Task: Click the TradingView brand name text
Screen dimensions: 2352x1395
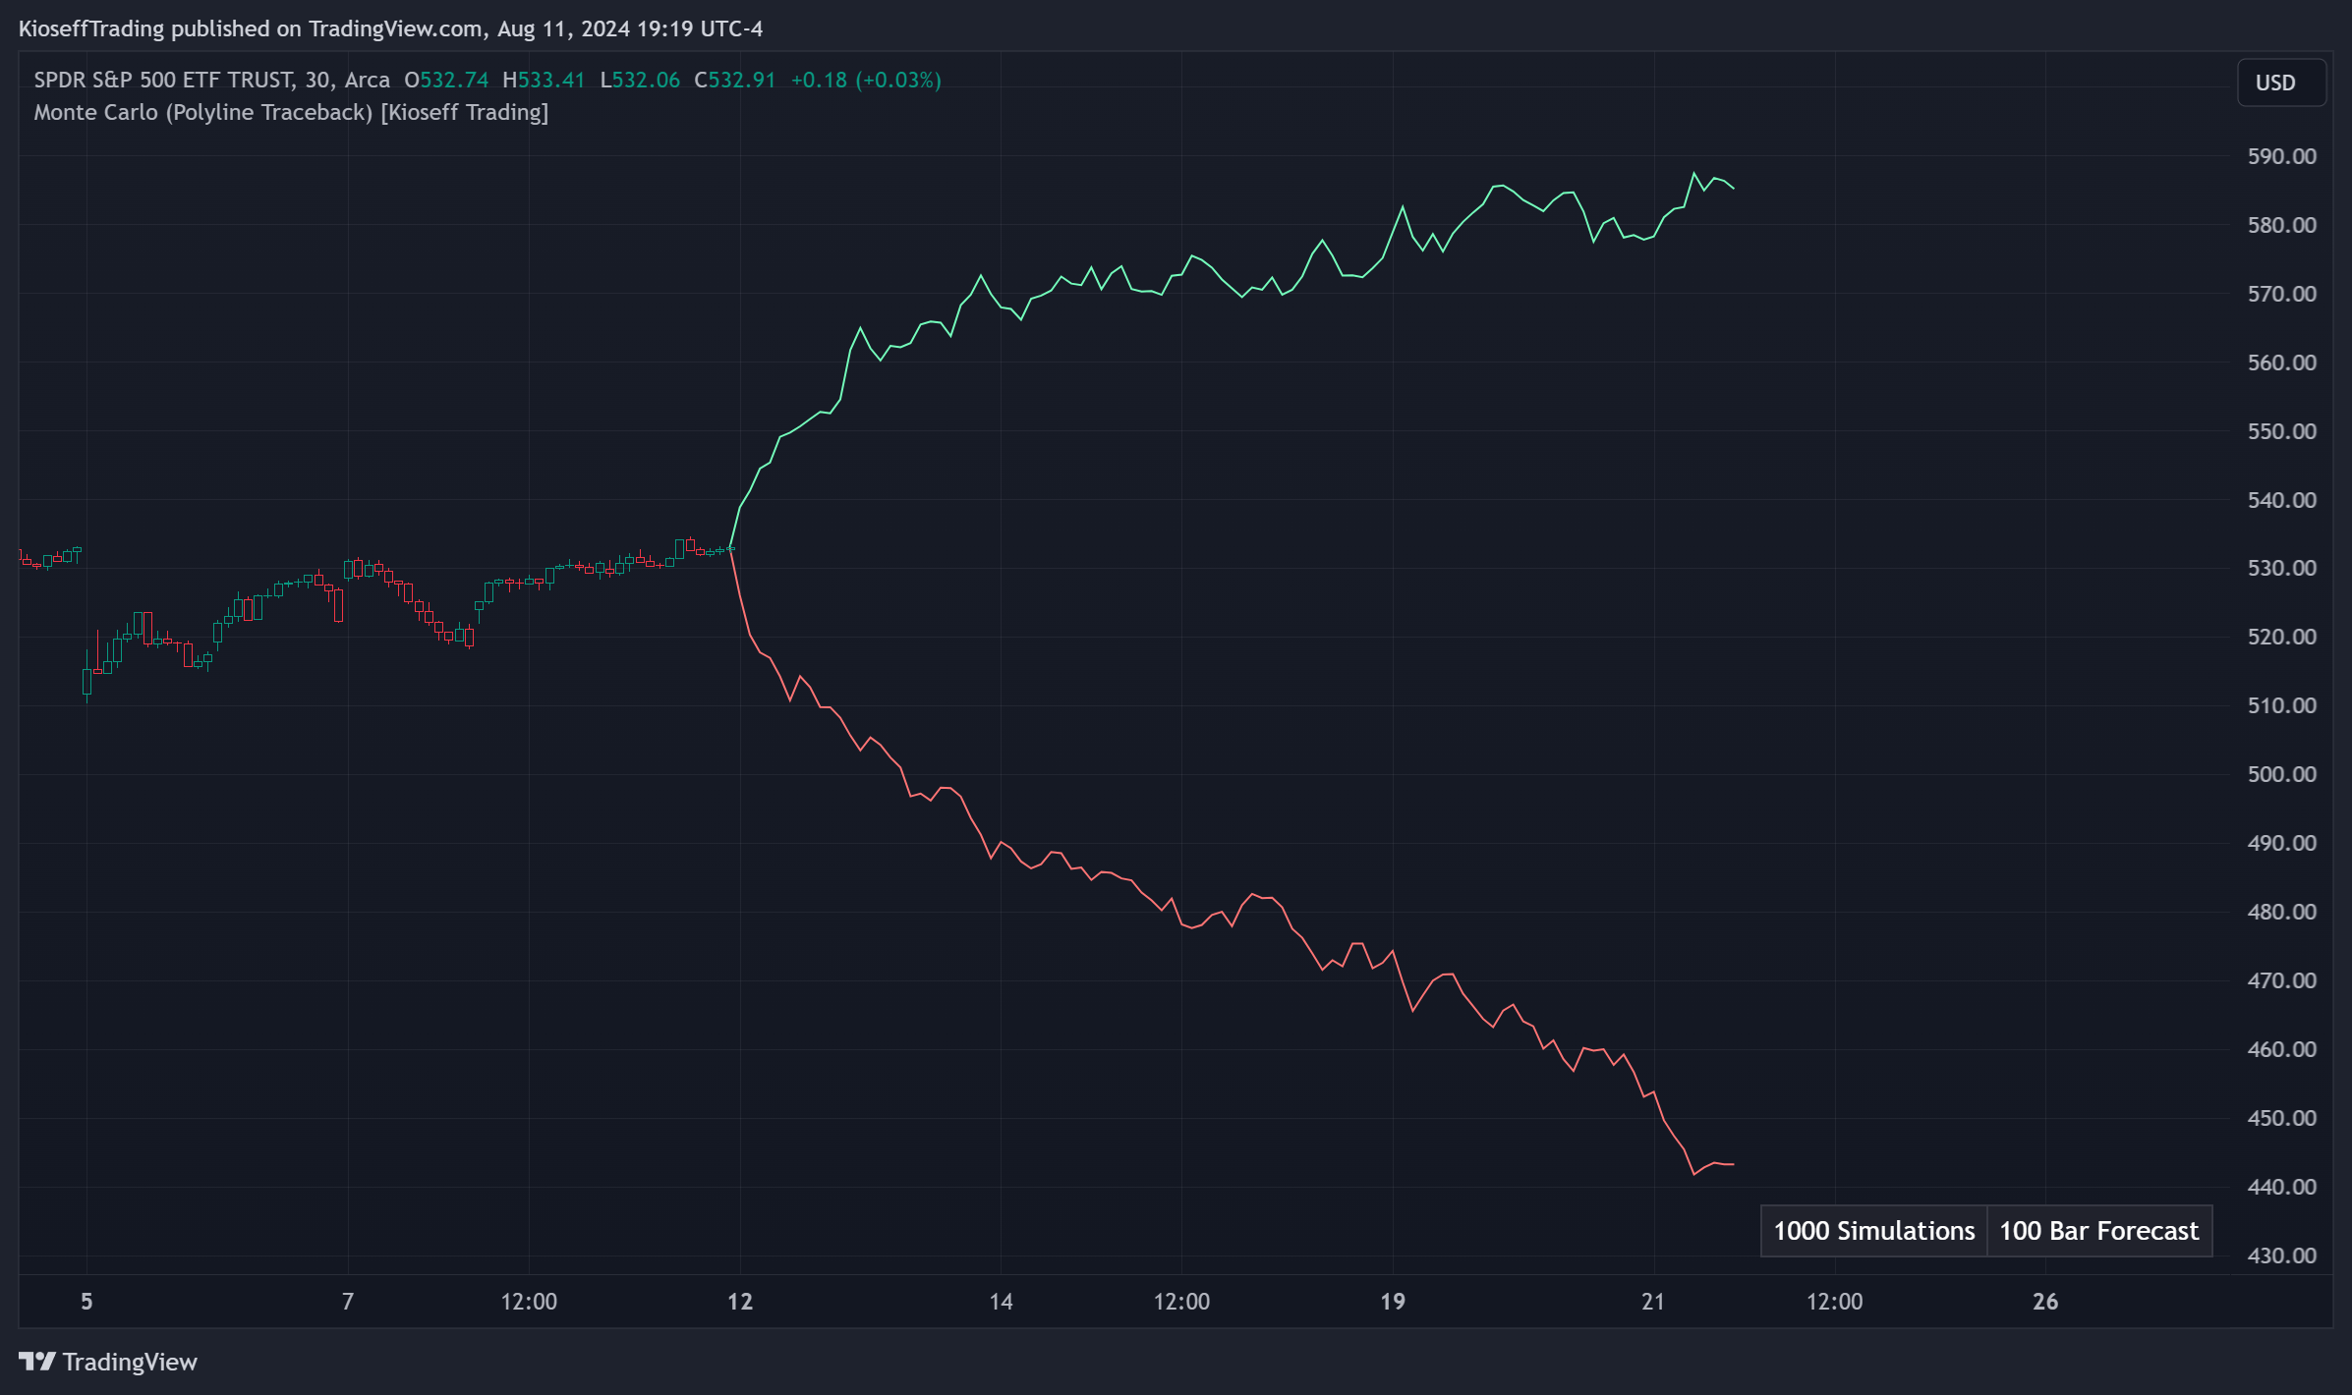Action: coord(130,1362)
